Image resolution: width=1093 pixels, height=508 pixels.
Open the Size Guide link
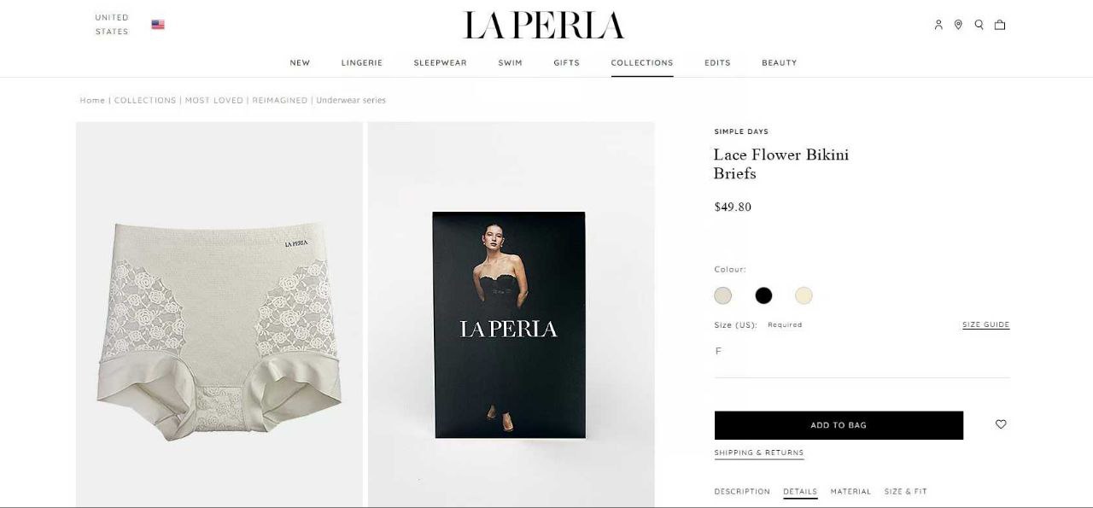985,324
